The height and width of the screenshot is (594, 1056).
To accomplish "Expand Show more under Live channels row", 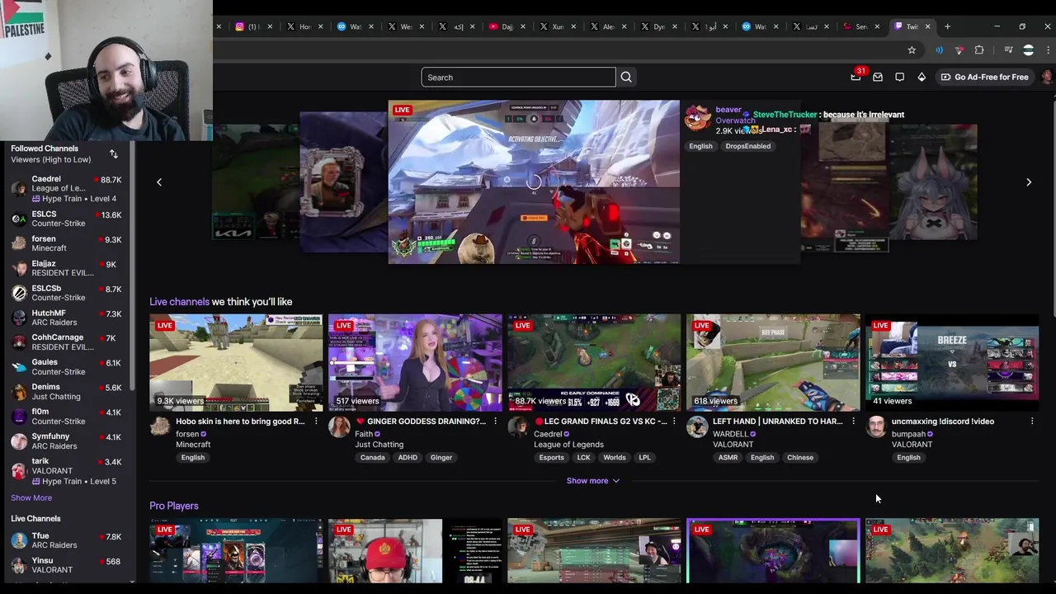I will [593, 481].
